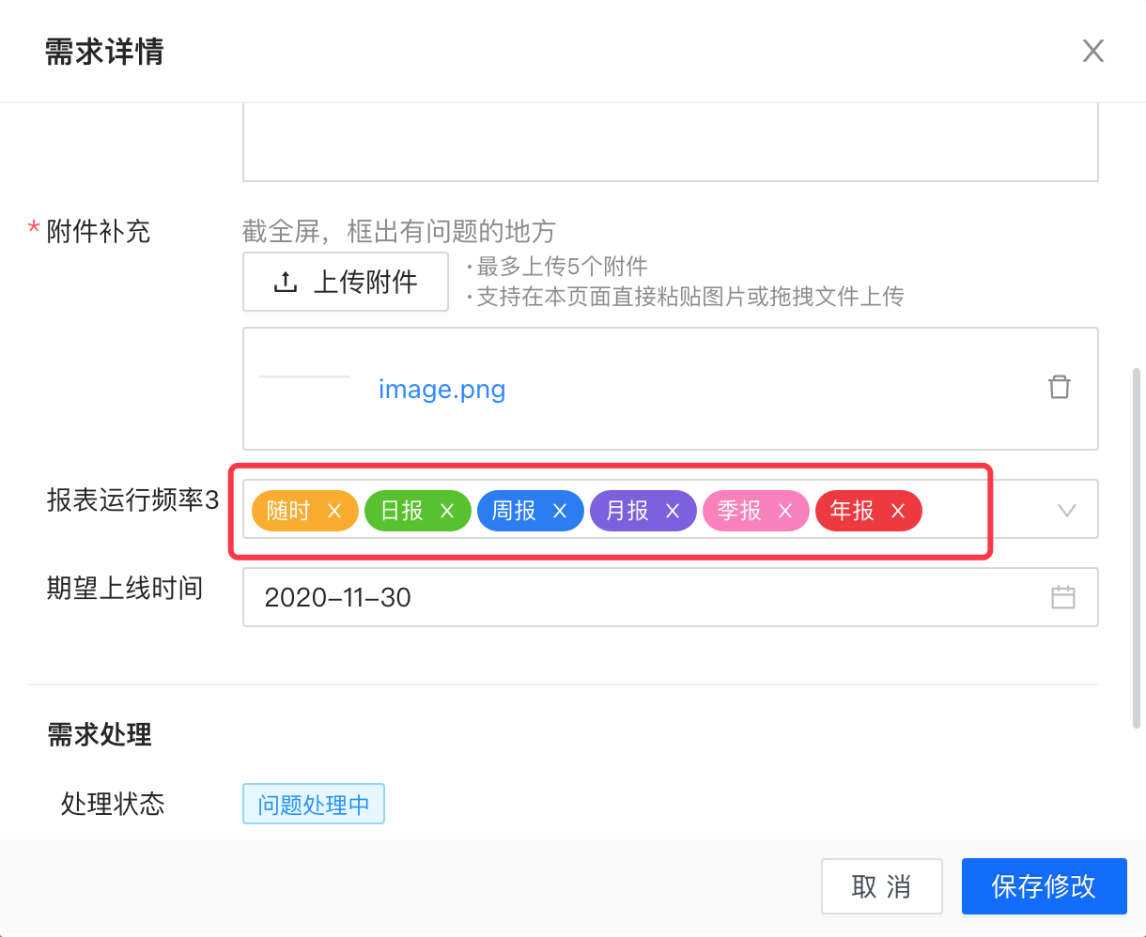Click the 上传附件 upload button
Image resolution: width=1146 pixels, height=937 pixels.
346,282
